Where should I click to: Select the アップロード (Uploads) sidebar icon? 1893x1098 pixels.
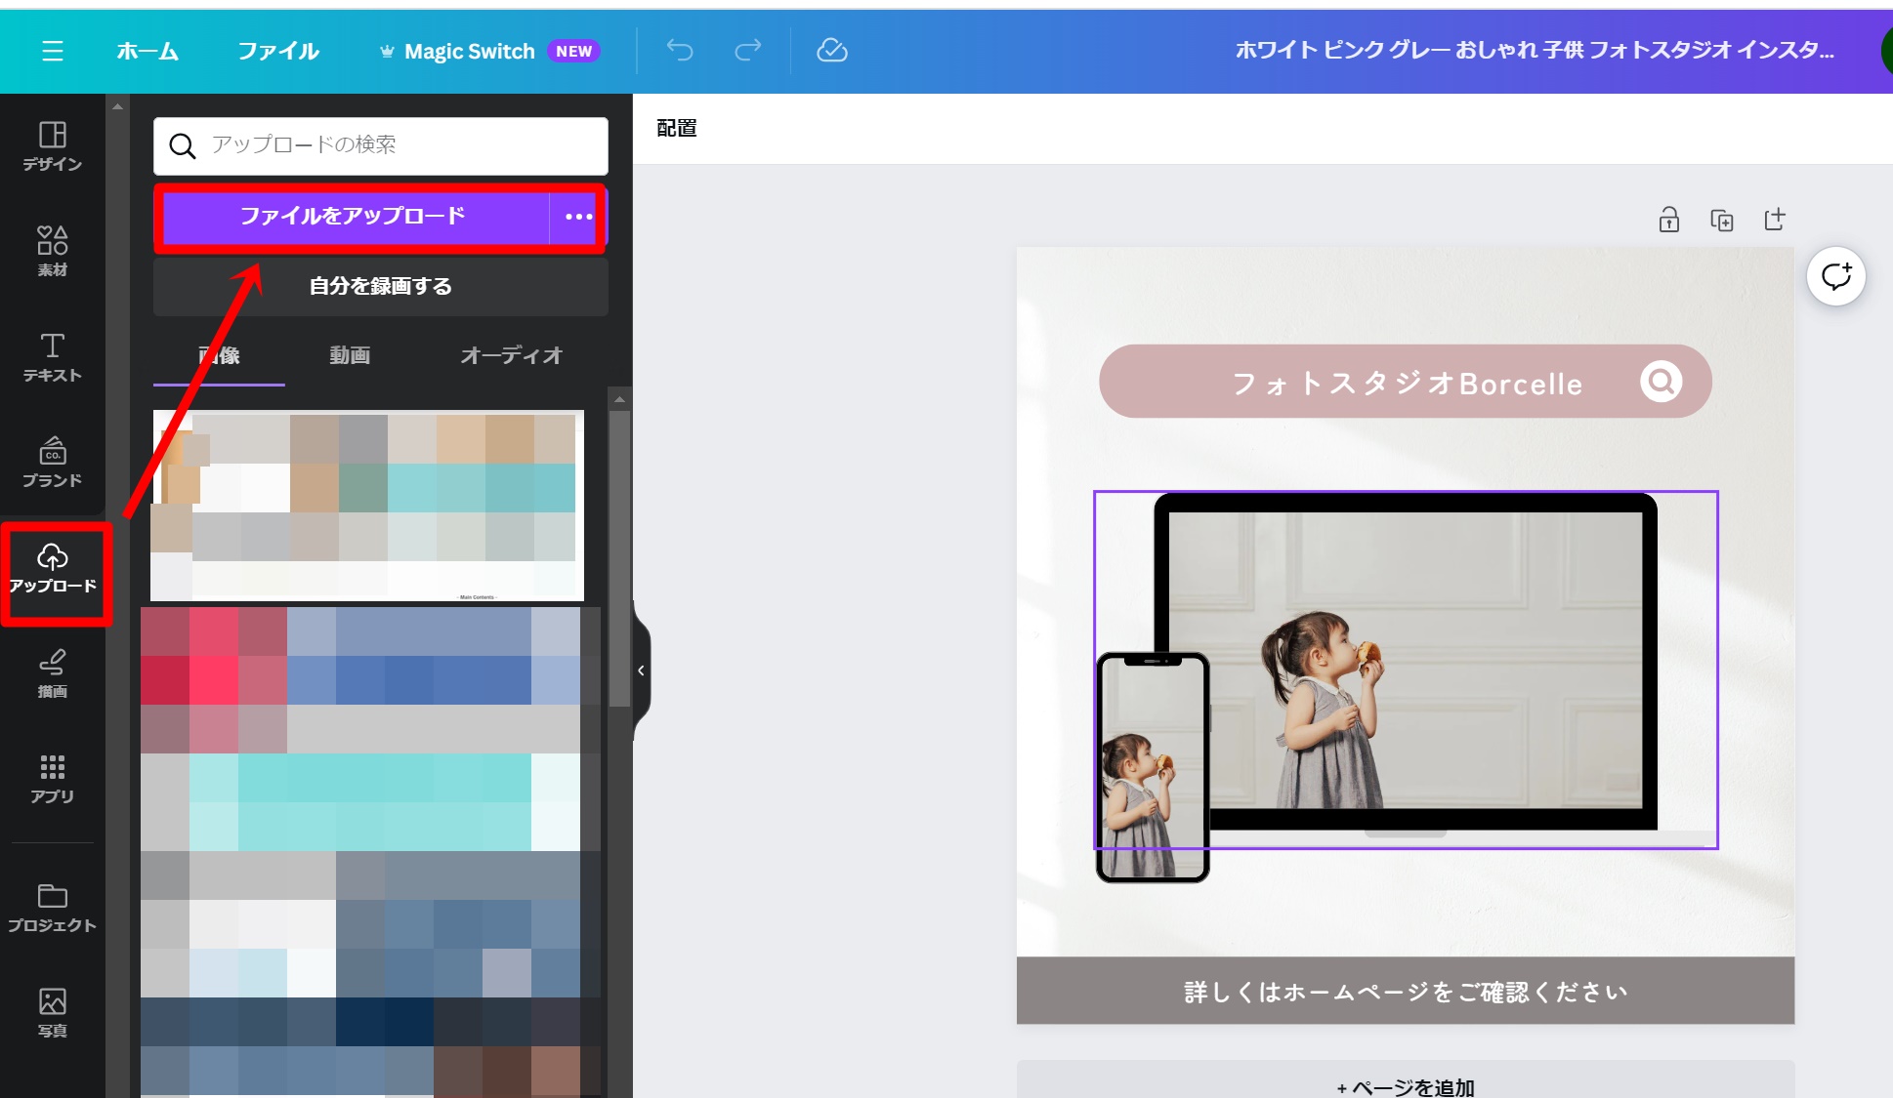(53, 569)
